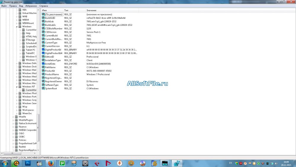Sort by the Имя column header
296x167 pixels.
click(x=52, y=10)
